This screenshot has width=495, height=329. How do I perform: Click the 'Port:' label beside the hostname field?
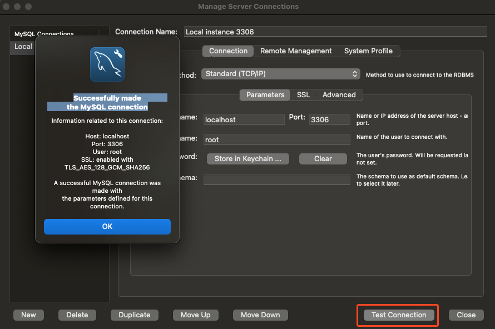pyautogui.click(x=297, y=117)
